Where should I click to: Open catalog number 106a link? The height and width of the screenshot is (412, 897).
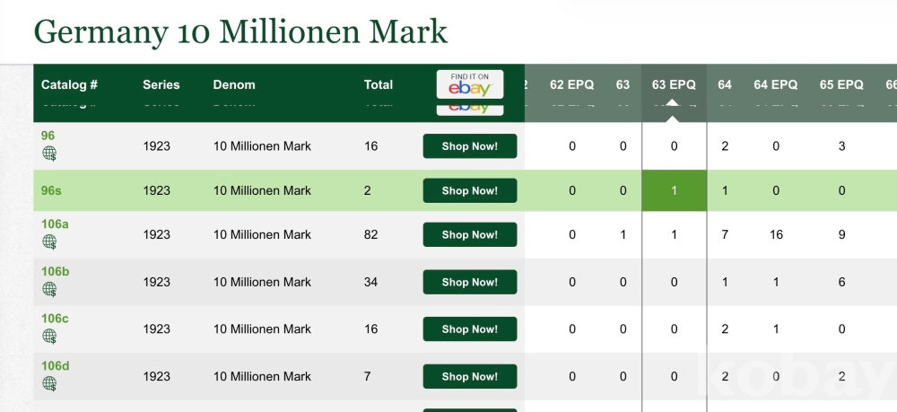(54, 224)
